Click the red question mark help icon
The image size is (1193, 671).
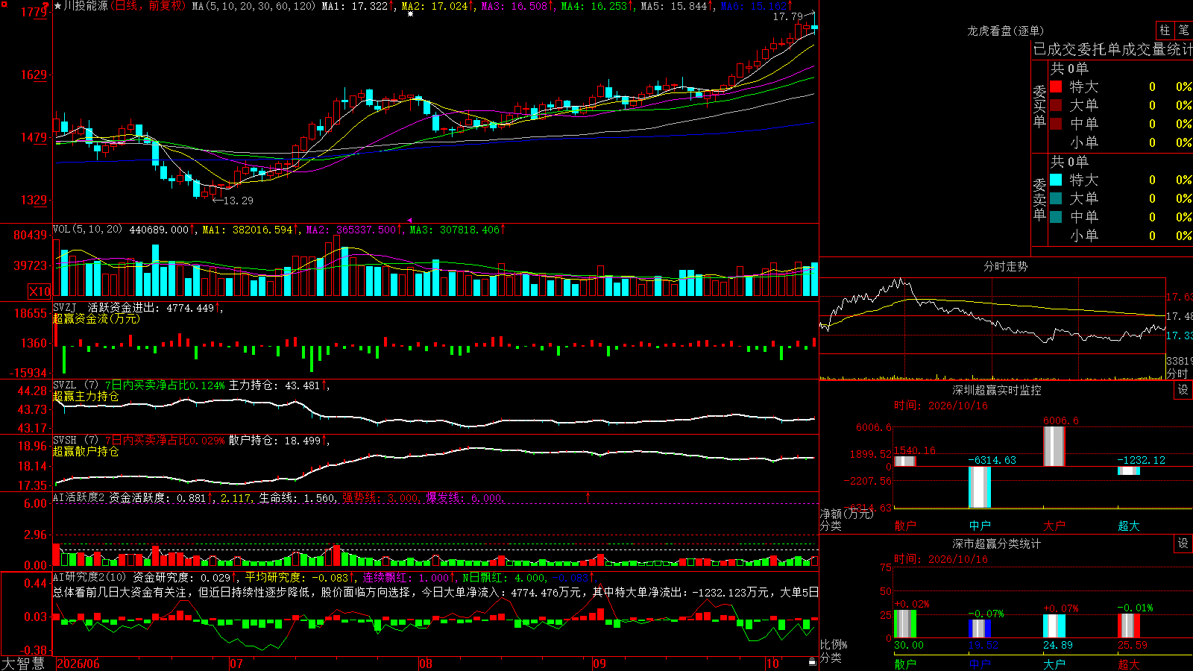tap(45, 6)
